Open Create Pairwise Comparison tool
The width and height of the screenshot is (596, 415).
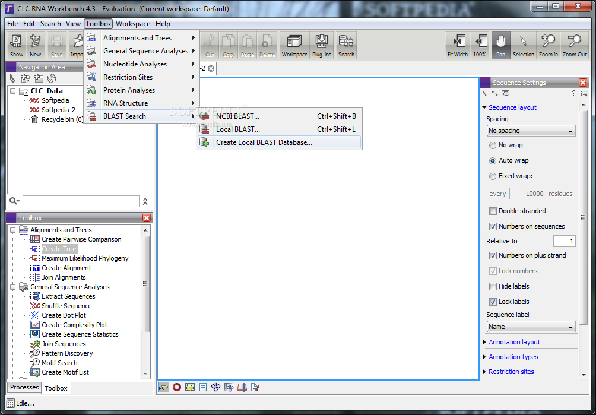pos(76,239)
